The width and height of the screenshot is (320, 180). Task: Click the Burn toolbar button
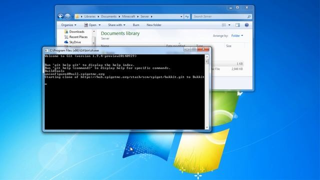point(136,25)
